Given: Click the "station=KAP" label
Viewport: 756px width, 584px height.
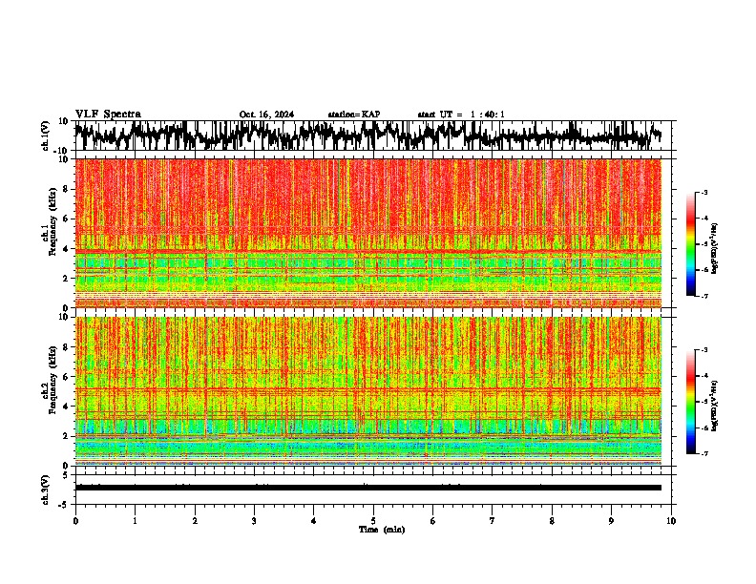Looking at the screenshot, I should [354, 115].
